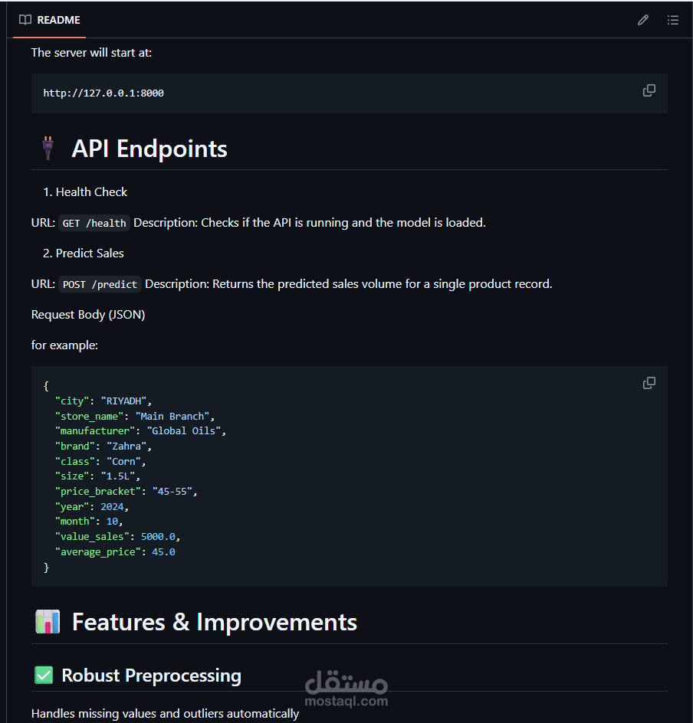Click the Health Check list item

tap(91, 192)
